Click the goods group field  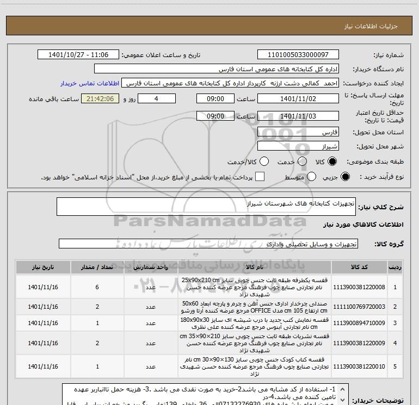point(208,244)
